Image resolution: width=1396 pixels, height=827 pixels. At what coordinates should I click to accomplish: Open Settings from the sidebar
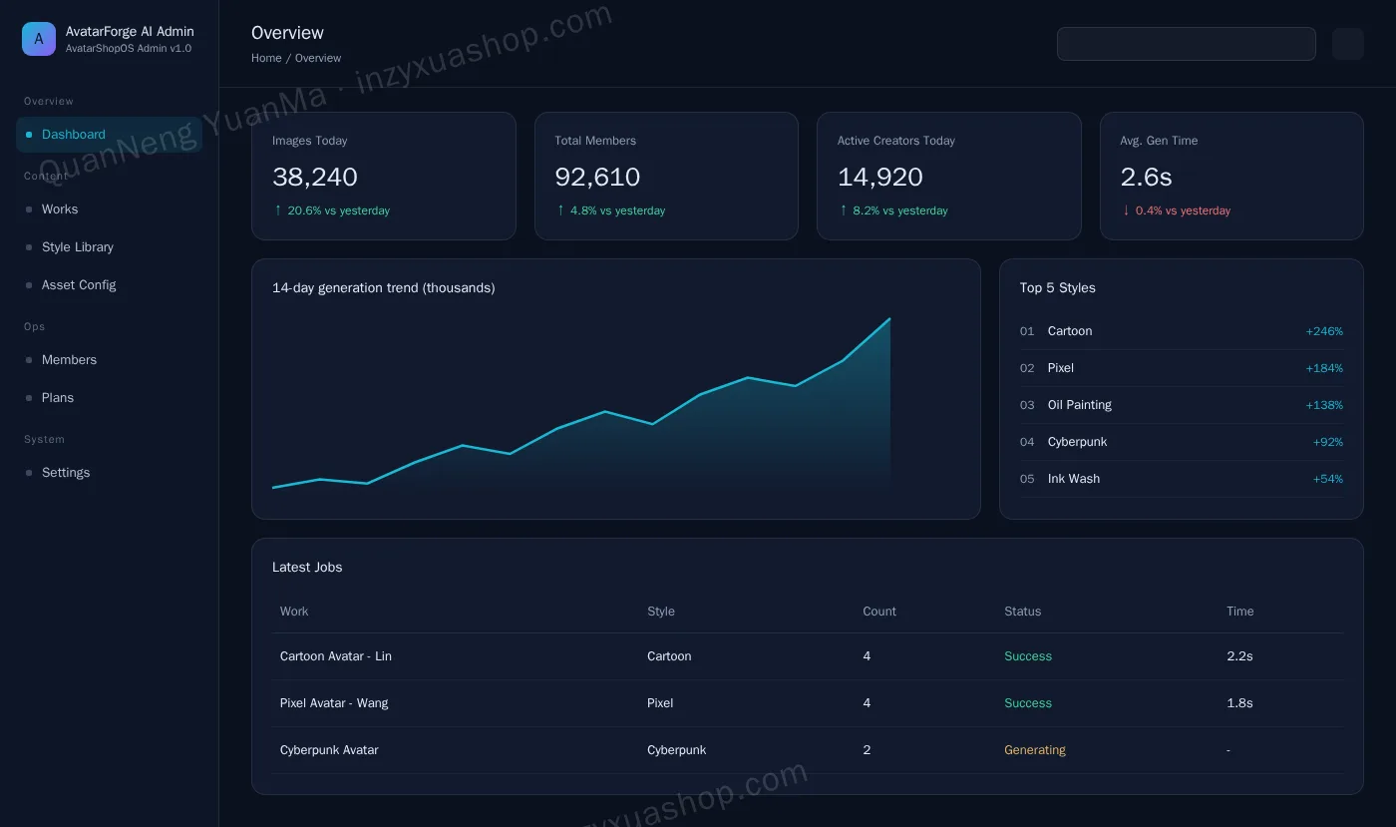pos(109,473)
